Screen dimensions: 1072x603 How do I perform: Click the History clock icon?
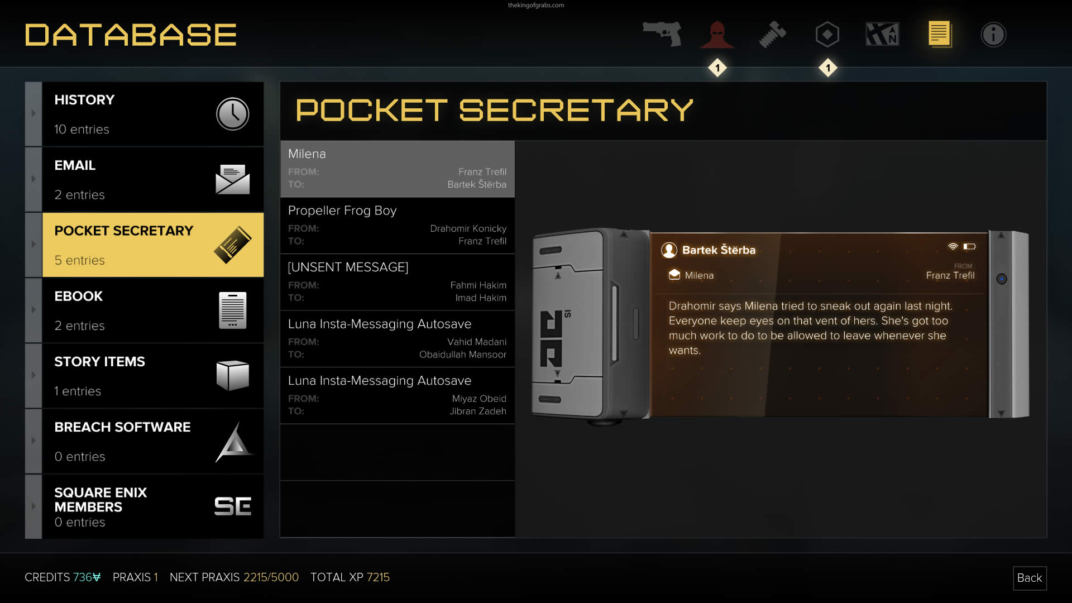click(x=232, y=114)
